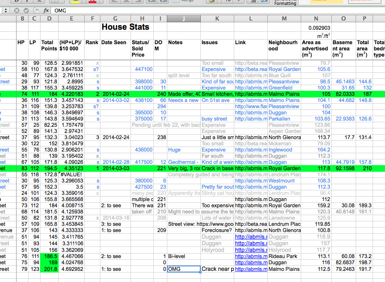Open the abmls link in the Rideau Park row
The image size is (385, 282).
tap(251, 256)
